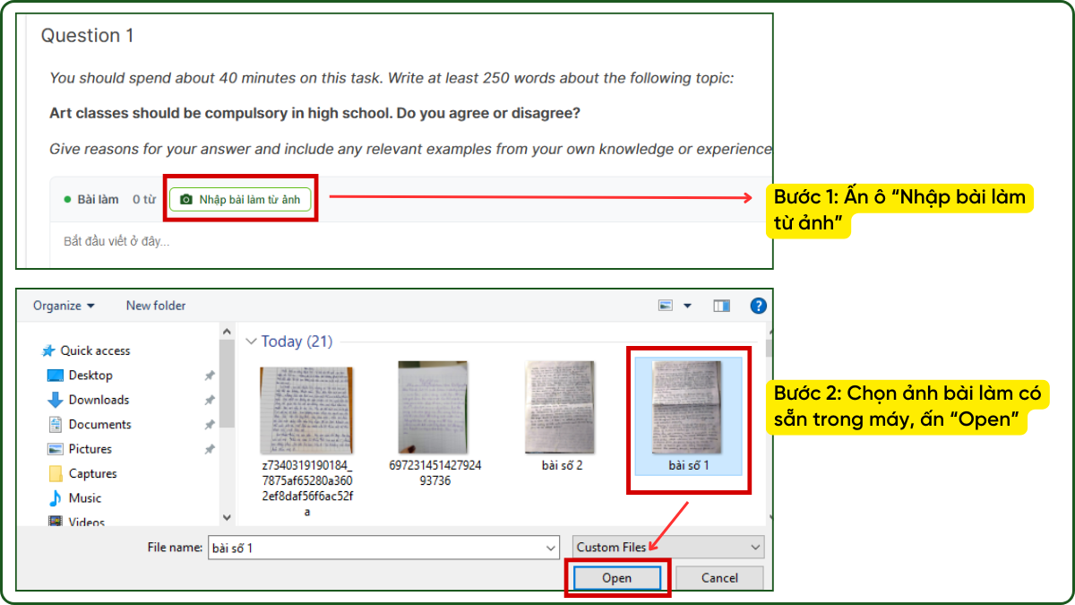Viewport: 1075px width, 605px height.
Task: Click the Open button
Action: pyautogui.click(x=616, y=578)
